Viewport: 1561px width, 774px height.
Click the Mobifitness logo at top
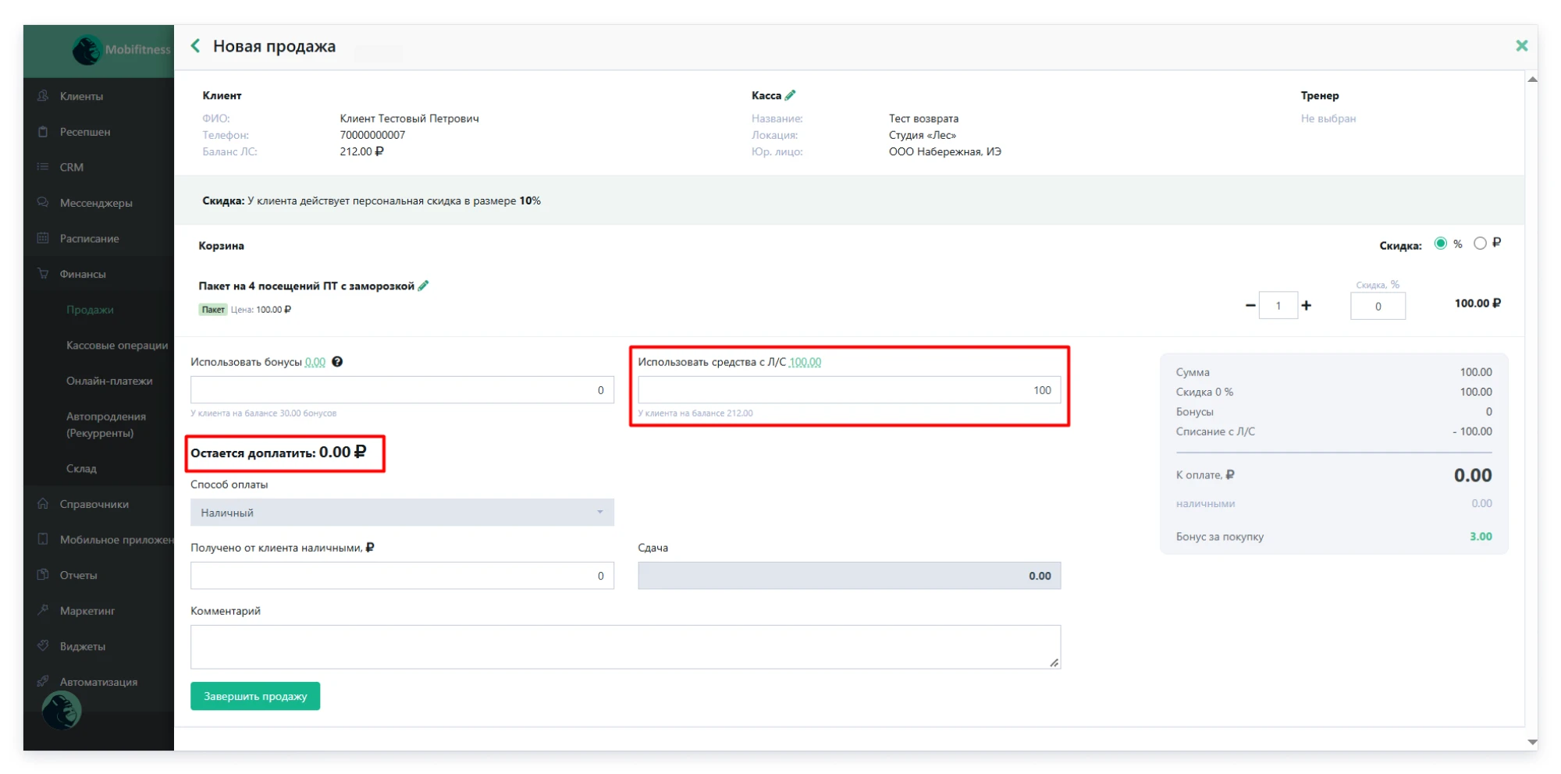coord(121,50)
